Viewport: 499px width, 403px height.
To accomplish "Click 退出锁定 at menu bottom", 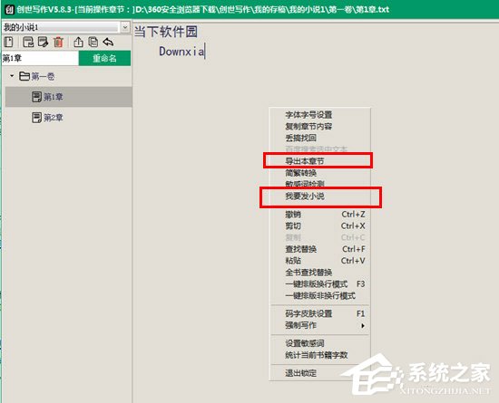I will pyautogui.click(x=300, y=373).
